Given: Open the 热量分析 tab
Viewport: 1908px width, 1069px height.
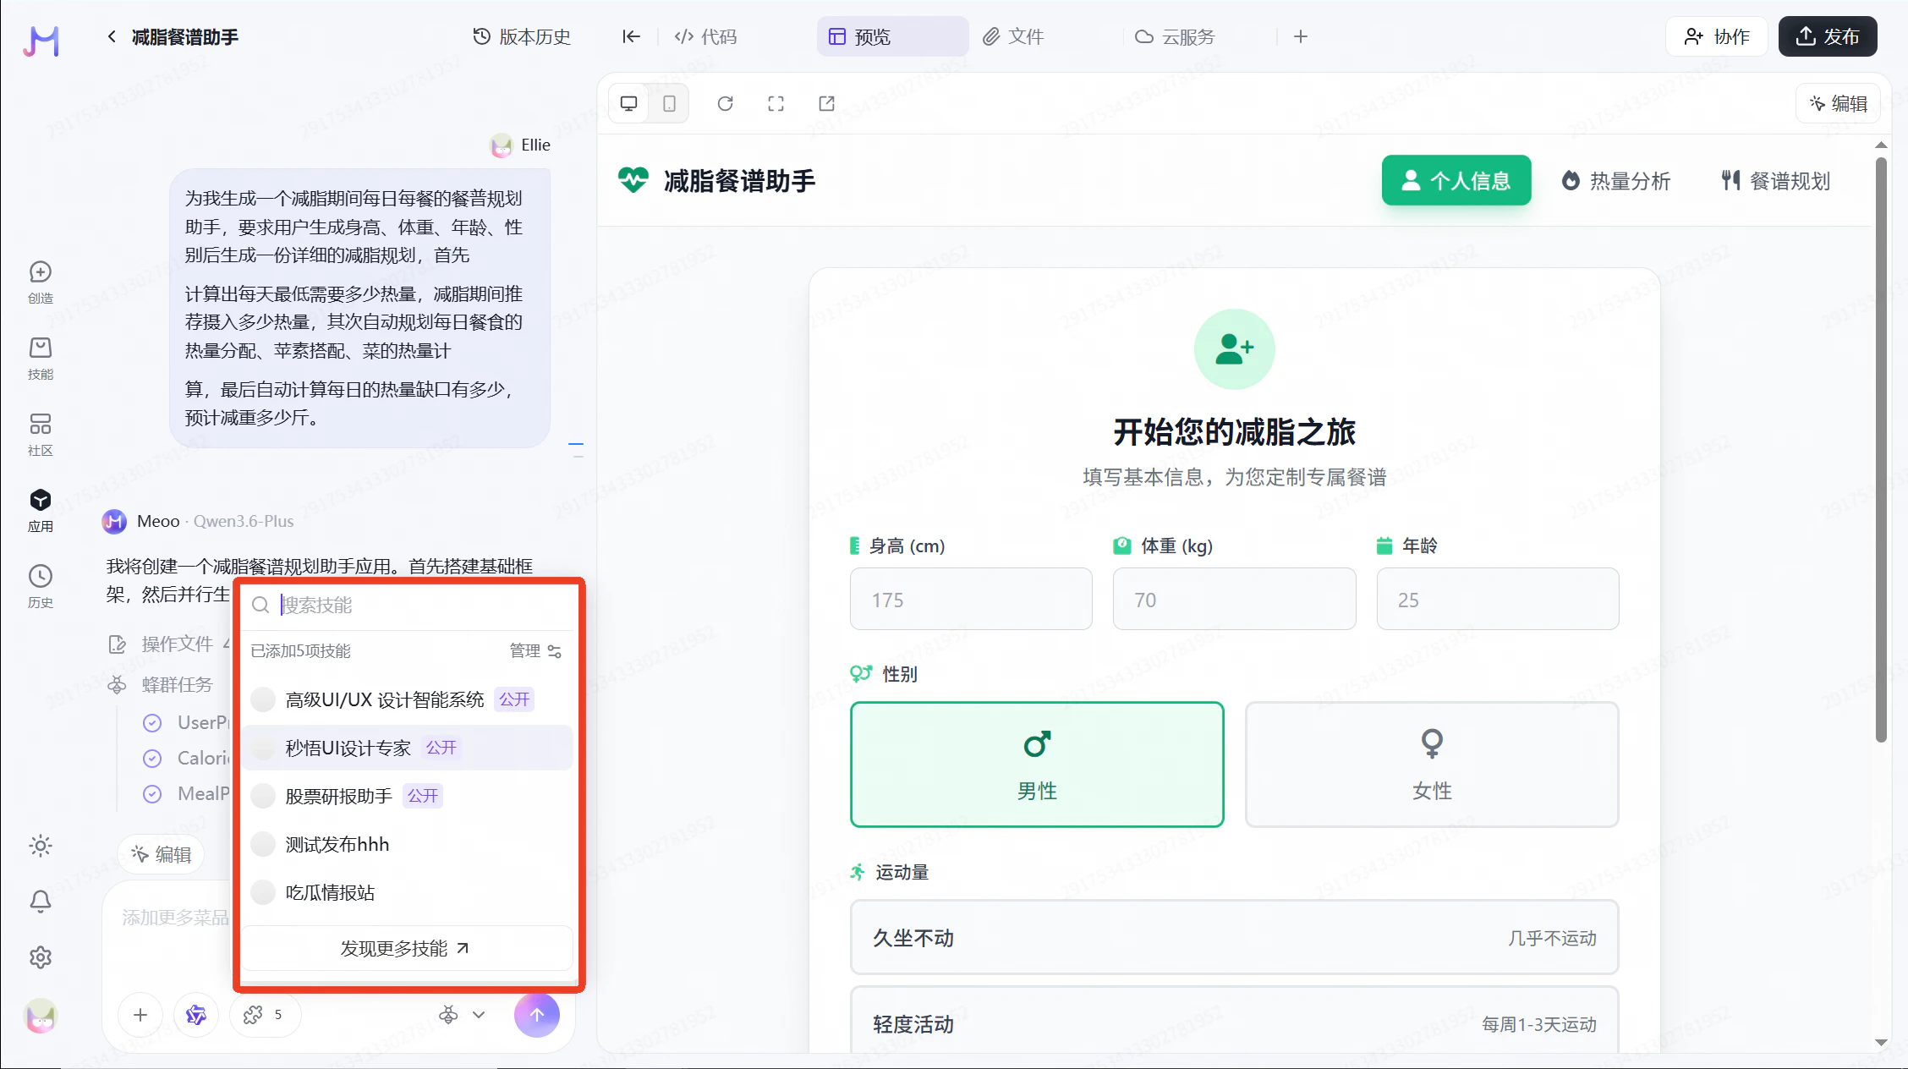Looking at the screenshot, I should (1615, 180).
